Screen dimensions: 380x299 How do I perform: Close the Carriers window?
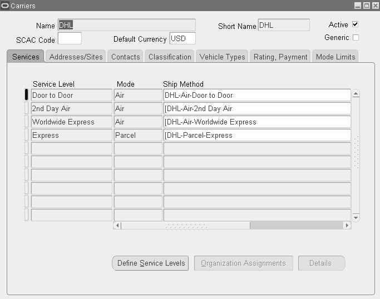(376, 6)
